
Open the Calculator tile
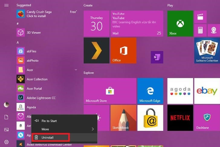[200, 30]
